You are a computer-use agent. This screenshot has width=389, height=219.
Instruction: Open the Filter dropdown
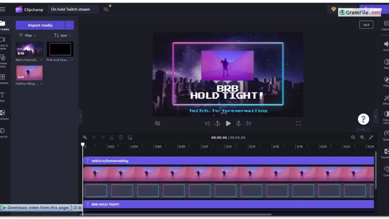pyautogui.click(x=27, y=35)
